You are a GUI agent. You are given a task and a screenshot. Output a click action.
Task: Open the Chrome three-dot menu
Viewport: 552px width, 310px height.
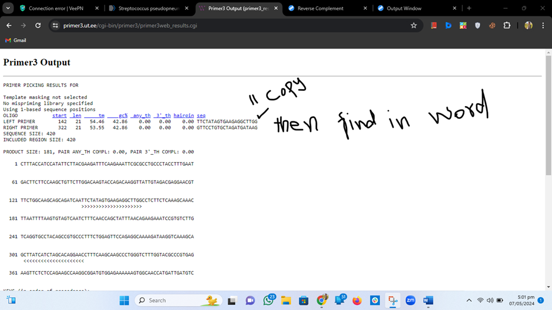tap(543, 25)
